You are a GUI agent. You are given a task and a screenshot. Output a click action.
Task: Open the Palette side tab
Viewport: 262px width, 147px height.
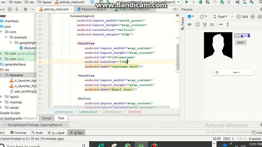tap(183, 23)
